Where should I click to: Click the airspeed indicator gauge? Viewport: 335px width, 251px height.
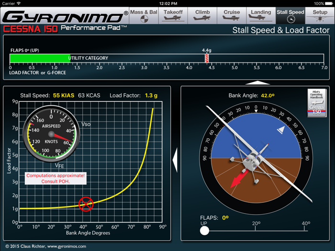point(51,134)
